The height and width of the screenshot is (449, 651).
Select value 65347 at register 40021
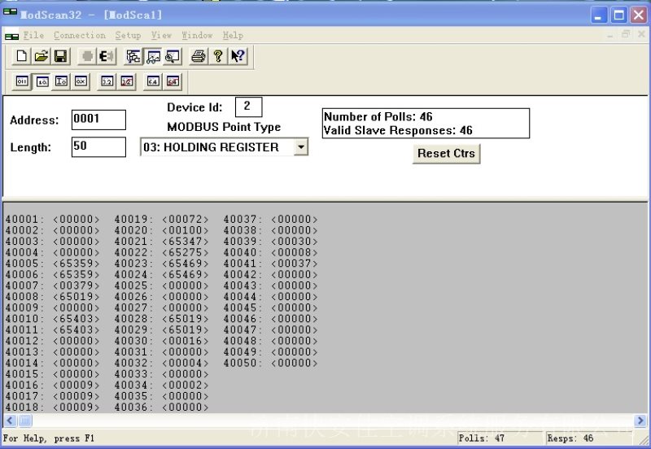pos(186,242)
